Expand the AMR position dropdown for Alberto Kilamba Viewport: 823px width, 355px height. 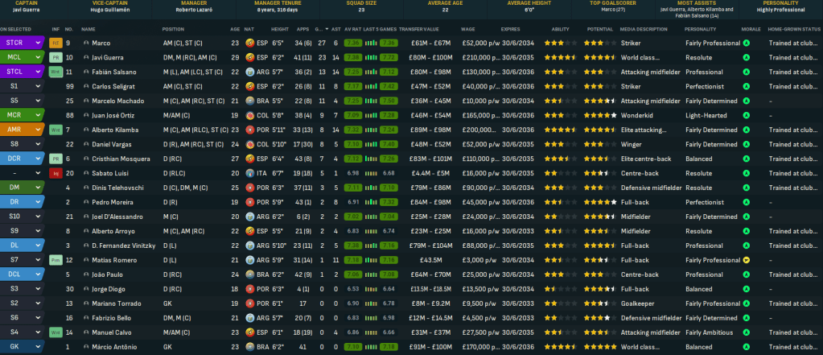pos(38,130)
